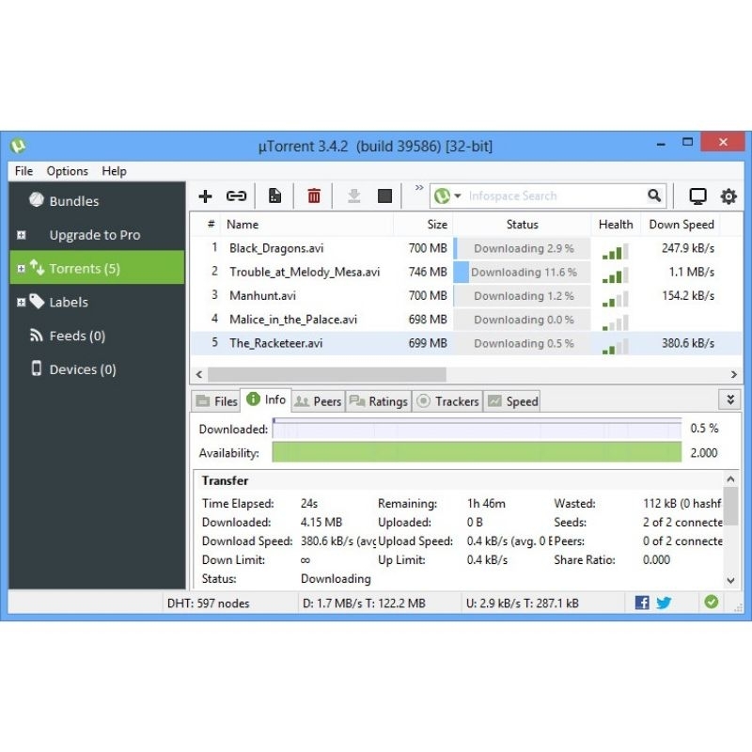Select Malice_in_the_Palace.avi torrent row
The height and width of the screenshot is (752, 752).
465,320
